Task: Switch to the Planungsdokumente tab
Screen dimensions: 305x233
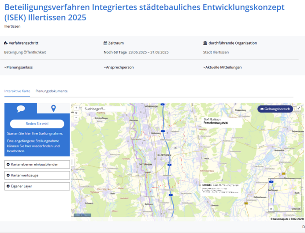Action: tap(52, 91)
